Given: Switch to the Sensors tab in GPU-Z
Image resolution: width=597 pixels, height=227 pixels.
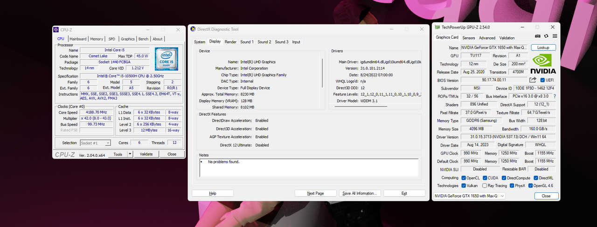Looking at the screenshot, I should [x=469, y=38].
